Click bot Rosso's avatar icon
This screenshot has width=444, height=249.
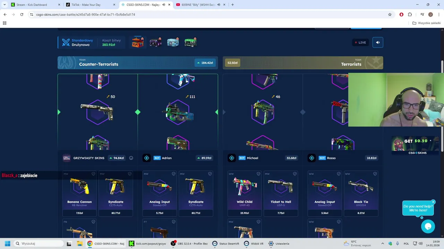311,158
